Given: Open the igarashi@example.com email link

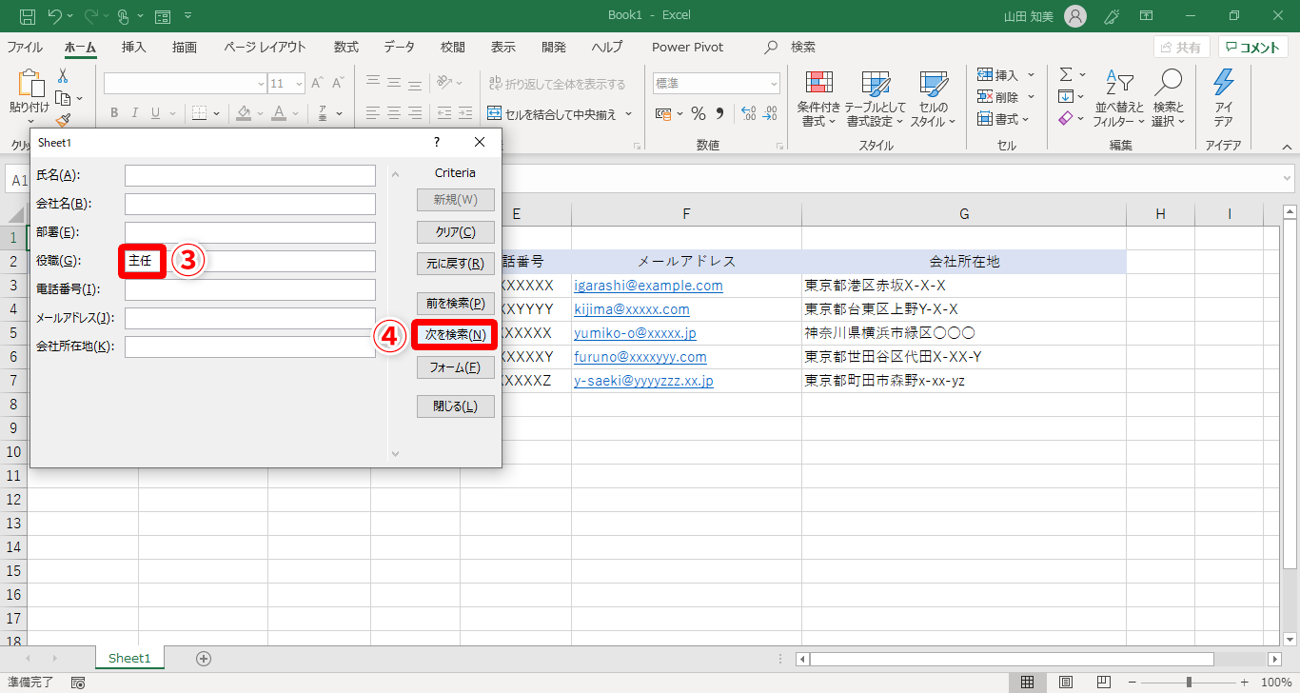Looking at the screenshot, I should point(648,286).
